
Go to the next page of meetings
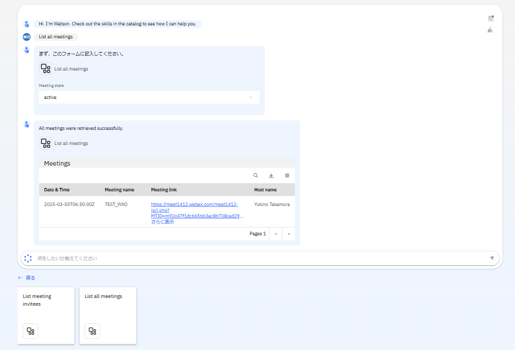click(x=288, y=234)
